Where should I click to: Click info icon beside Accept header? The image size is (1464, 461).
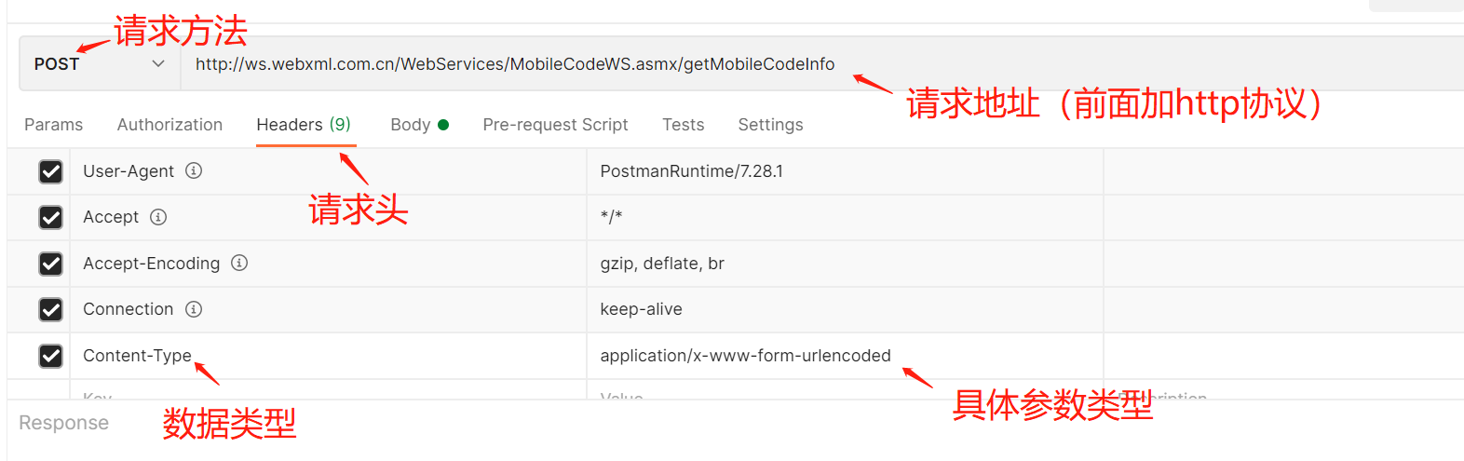158,217
